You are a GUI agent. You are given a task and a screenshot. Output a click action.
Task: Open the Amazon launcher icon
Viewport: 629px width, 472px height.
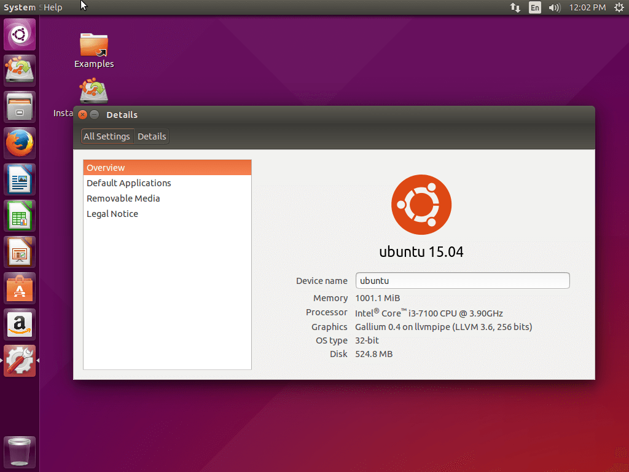20,324
